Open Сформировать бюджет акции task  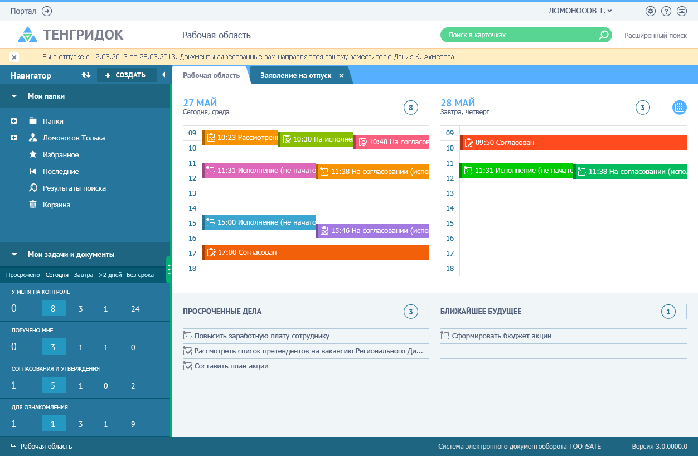[502, 336]
